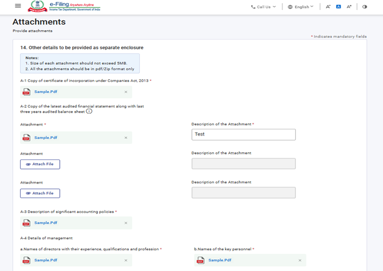
Task: Remove the directors' names Sample.Pdf attachment
Action: pyautogui.click(x=126, y=260)
